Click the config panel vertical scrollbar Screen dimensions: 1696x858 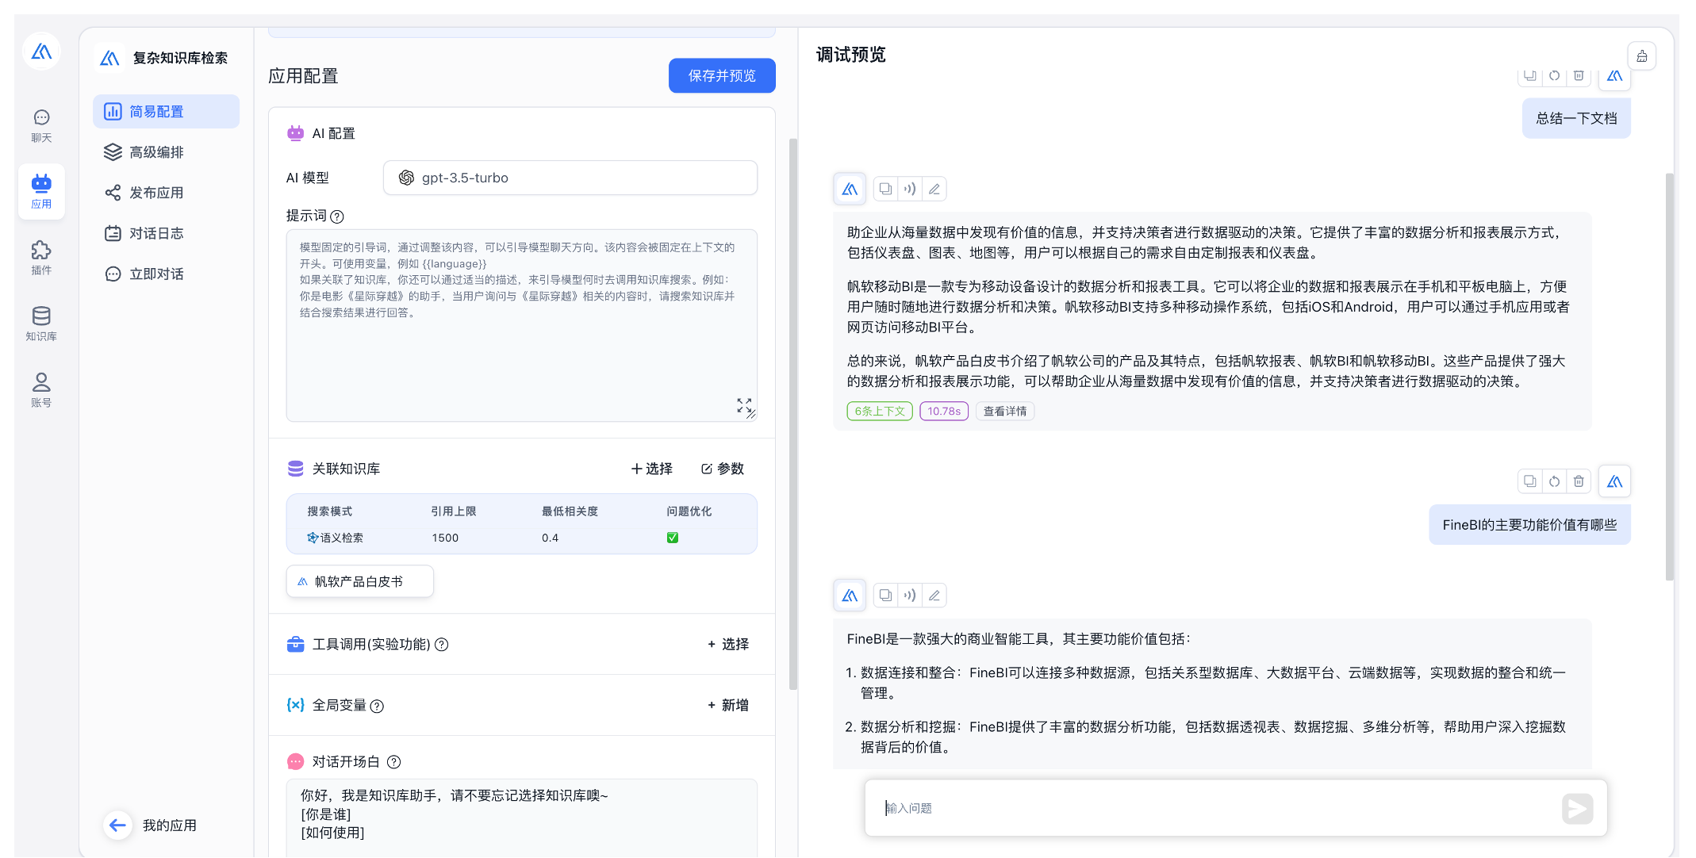pos(793,412)
